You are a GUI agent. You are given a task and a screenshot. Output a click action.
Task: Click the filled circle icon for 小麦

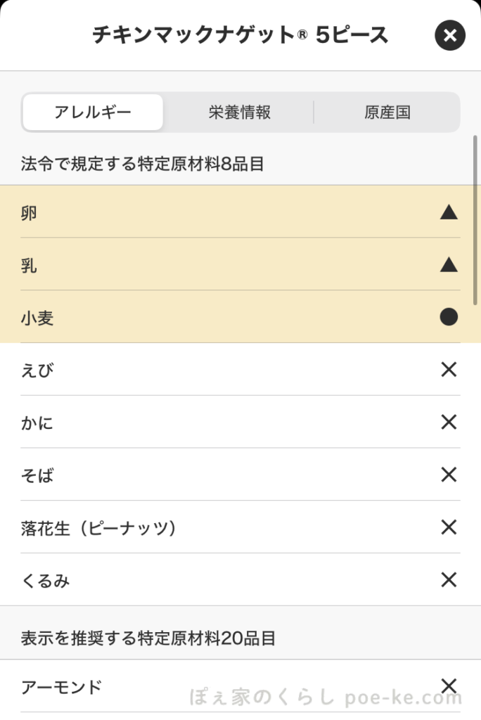(448, 317)
